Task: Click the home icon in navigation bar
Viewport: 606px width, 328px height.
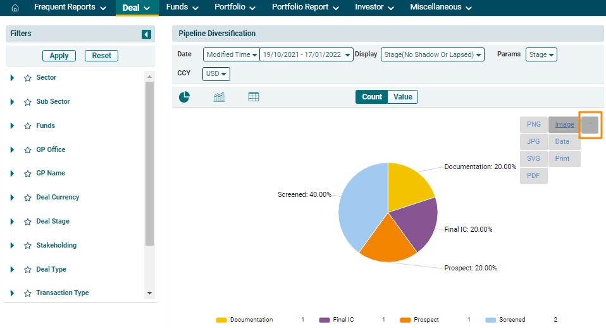Action: tap(15, 8)
